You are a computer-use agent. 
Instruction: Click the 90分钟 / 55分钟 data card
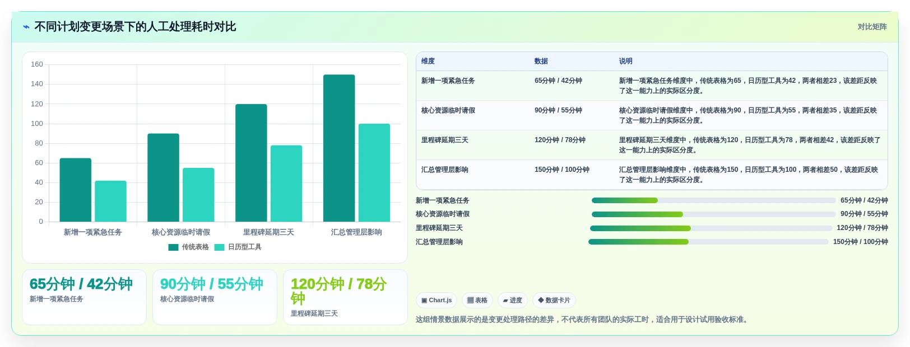[x=215, y=297]
